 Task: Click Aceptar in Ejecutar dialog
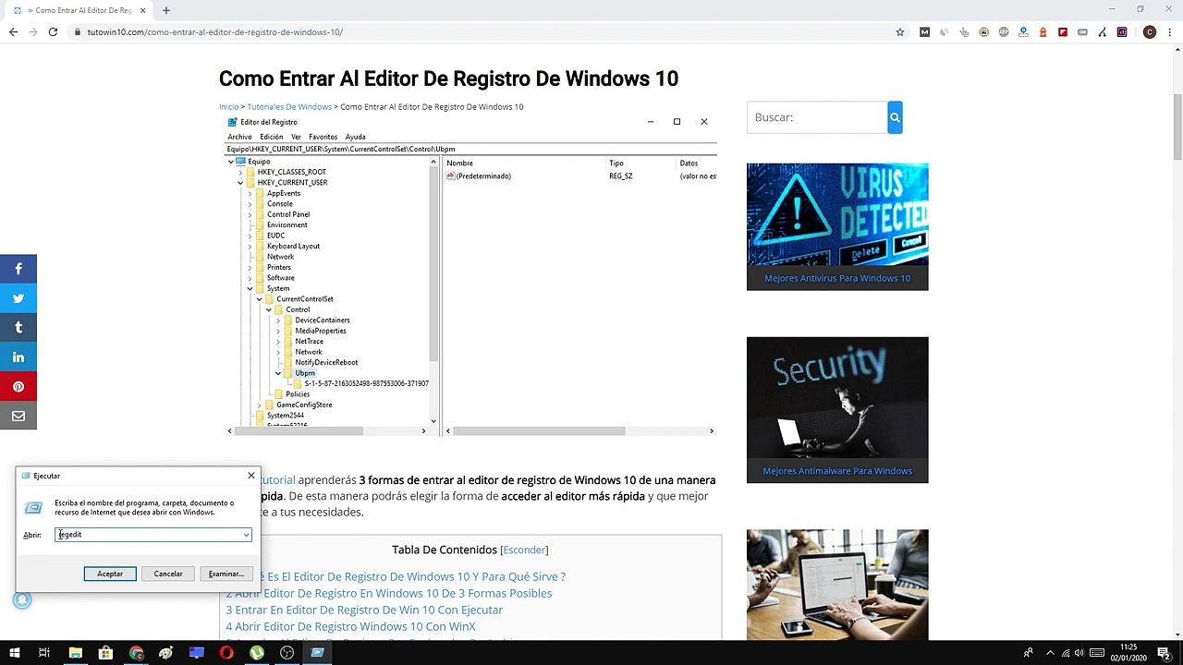coord(110,574)
